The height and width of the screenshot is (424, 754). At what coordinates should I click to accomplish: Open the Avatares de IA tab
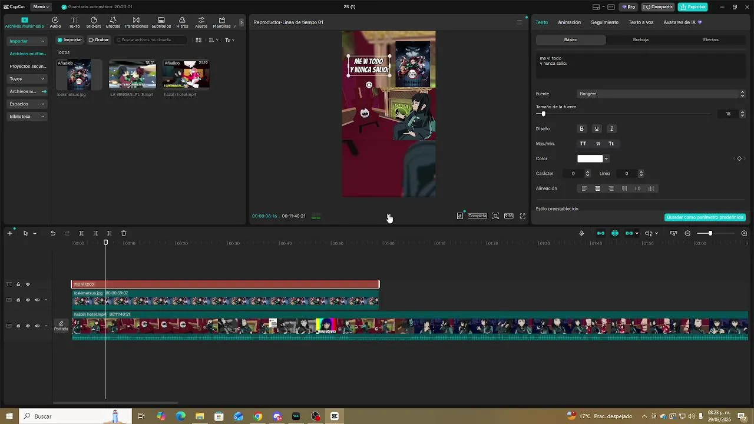pos(682,22)
